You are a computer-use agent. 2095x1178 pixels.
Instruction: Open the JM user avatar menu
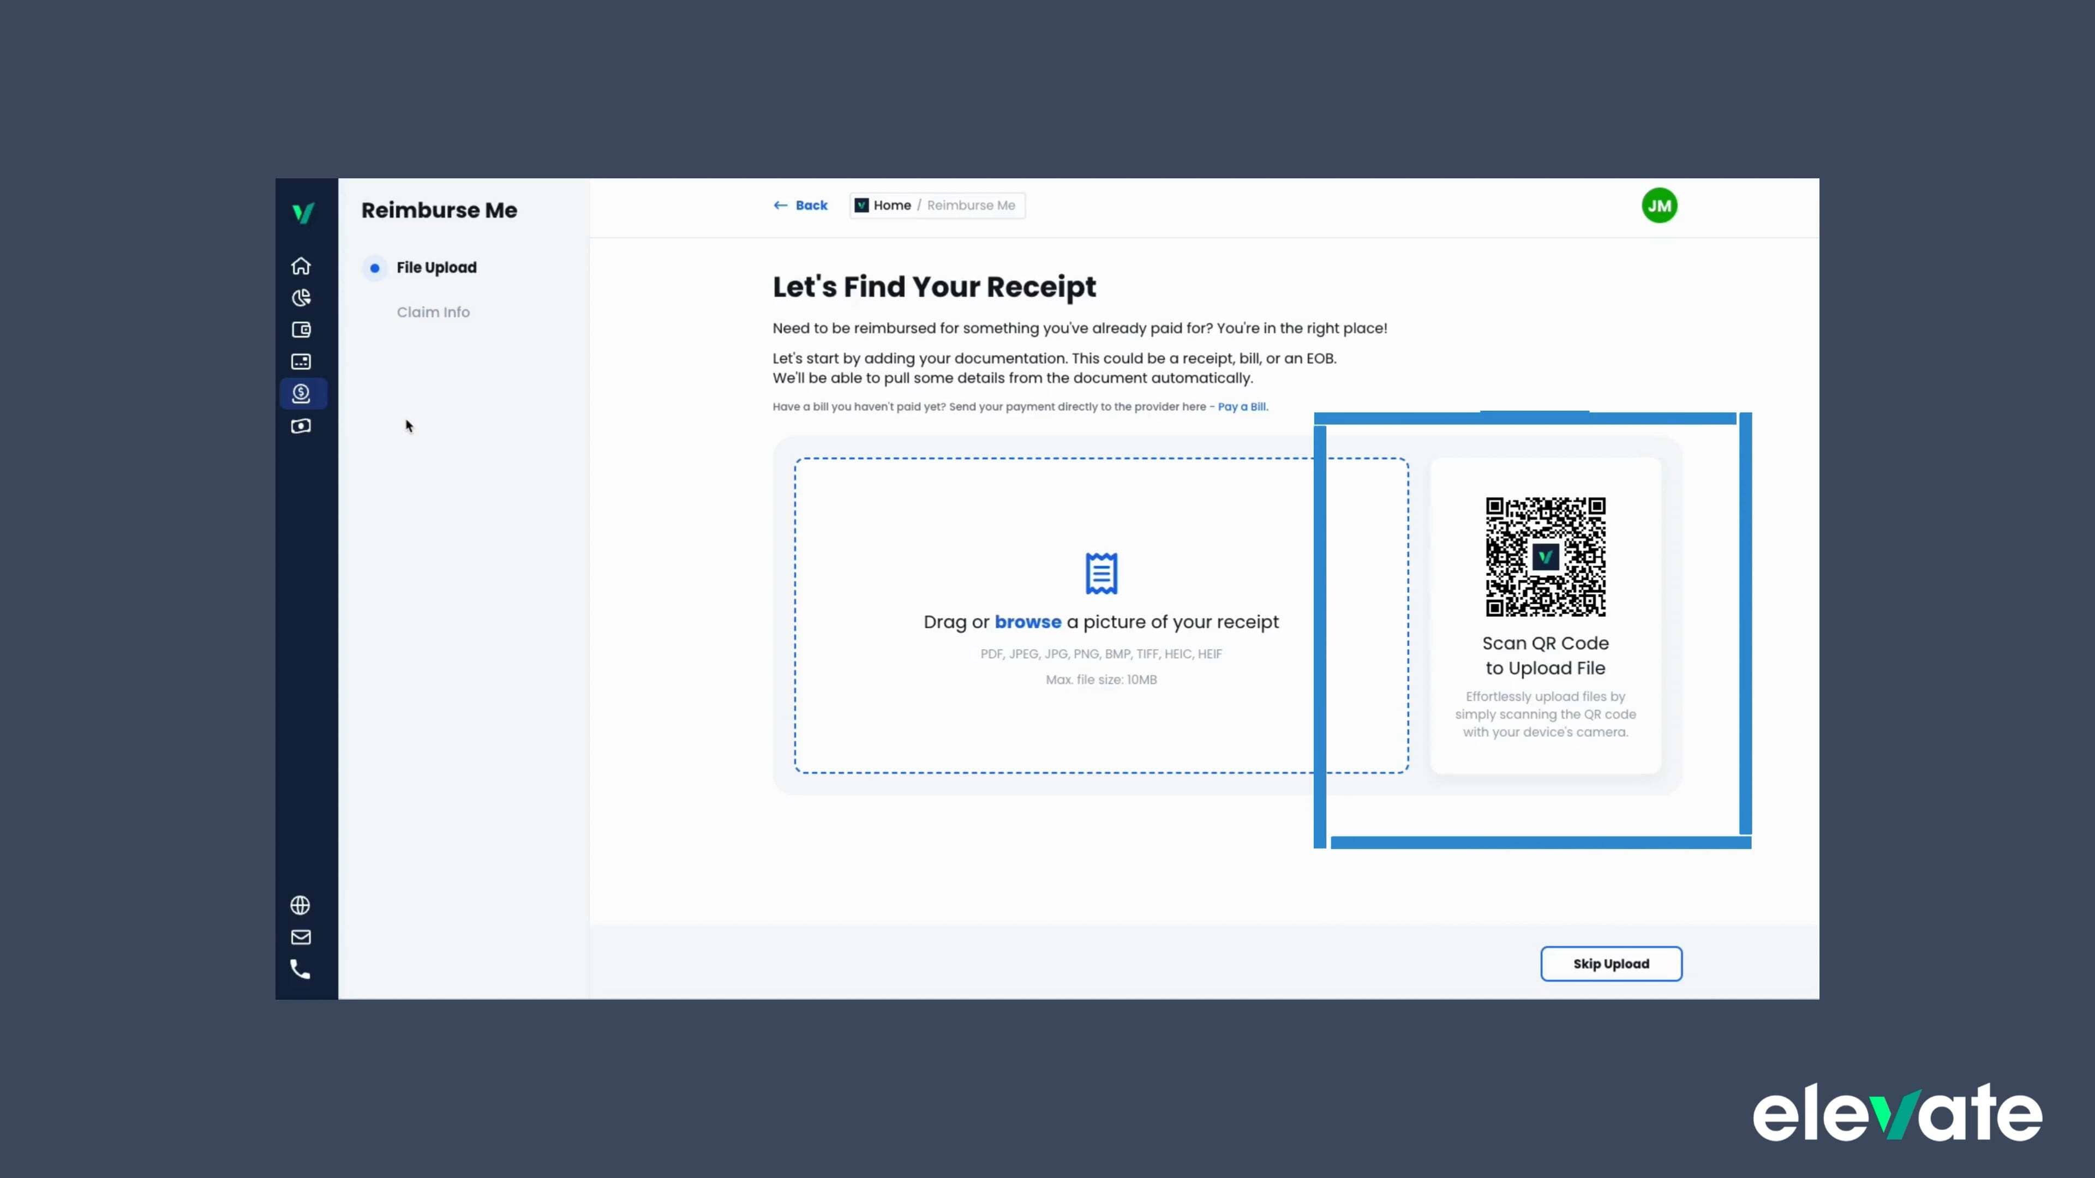(1659, 206)
